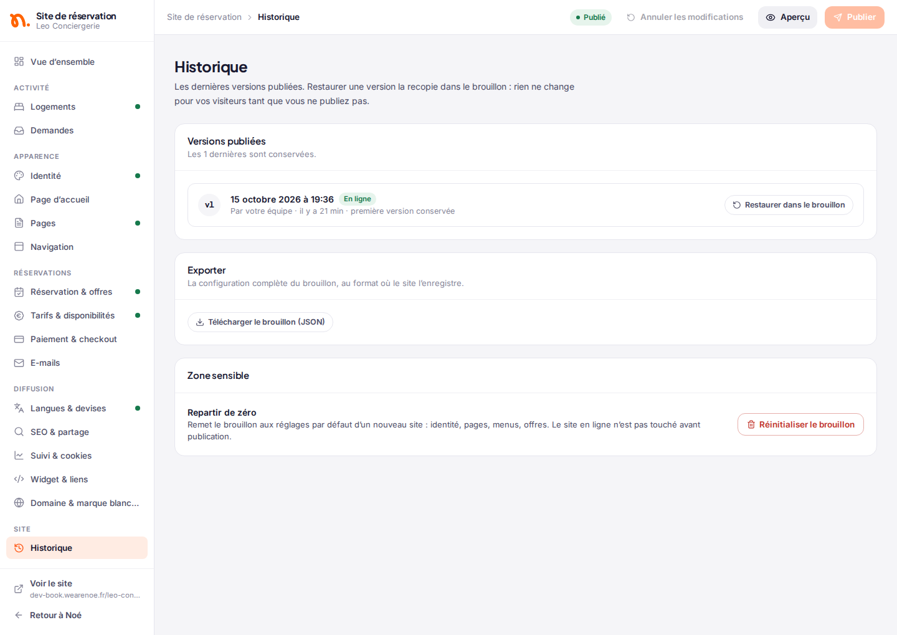Open Vue d'ensemble dashboard icon
This screenshot has width=897, height=635.
(19, 62)
